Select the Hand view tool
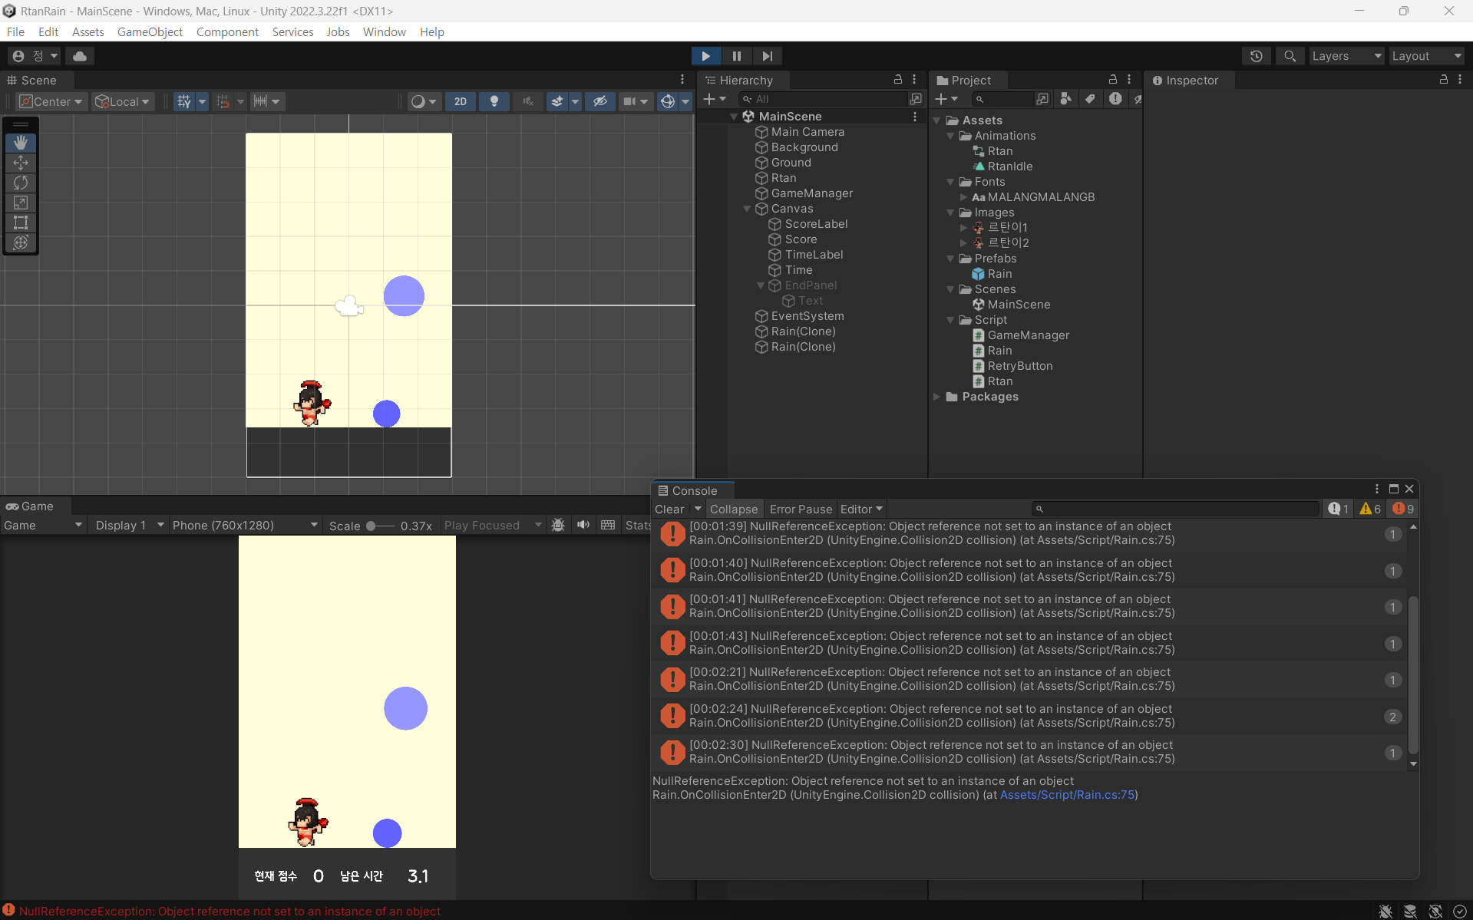Viewport: 1473px width, 920px height. tap(21, 143)
